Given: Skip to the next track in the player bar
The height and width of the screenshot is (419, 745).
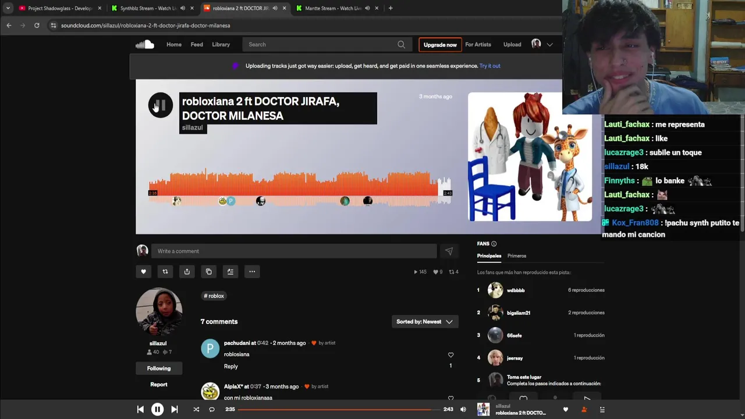Looking at the screenshot, I should tap(175, 410).
